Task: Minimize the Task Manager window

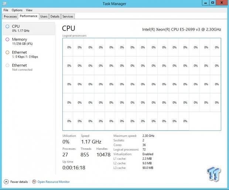Action: [x=205, y=3]
